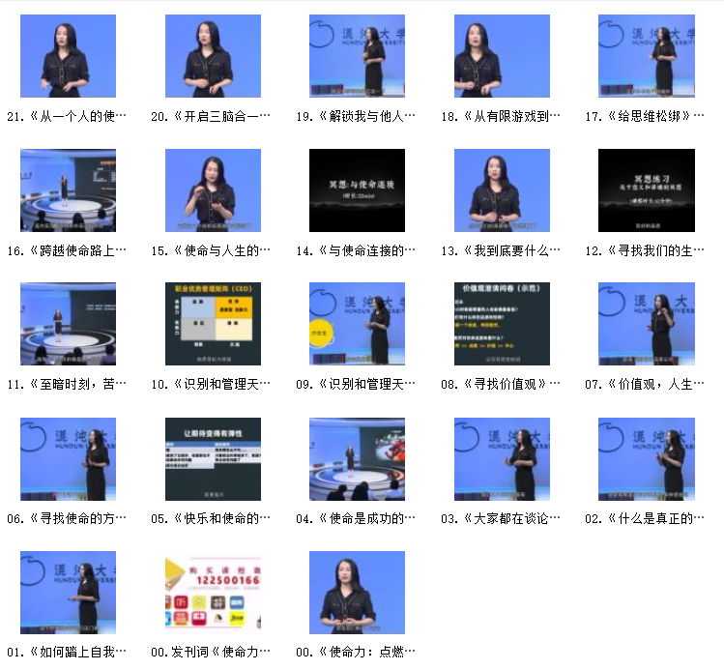Select file name 18.《从有限游戏到…
The height and width of the screenshot is (670, 724).
501,116
